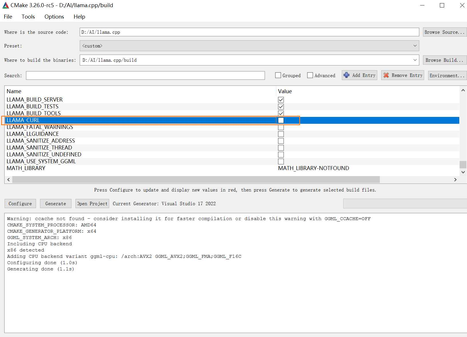This screenshot has width=467, height=337.
Task: Select the LLAMA_SANITIZE_UNDEFINED entry name
Action: [x=44, y=154]
